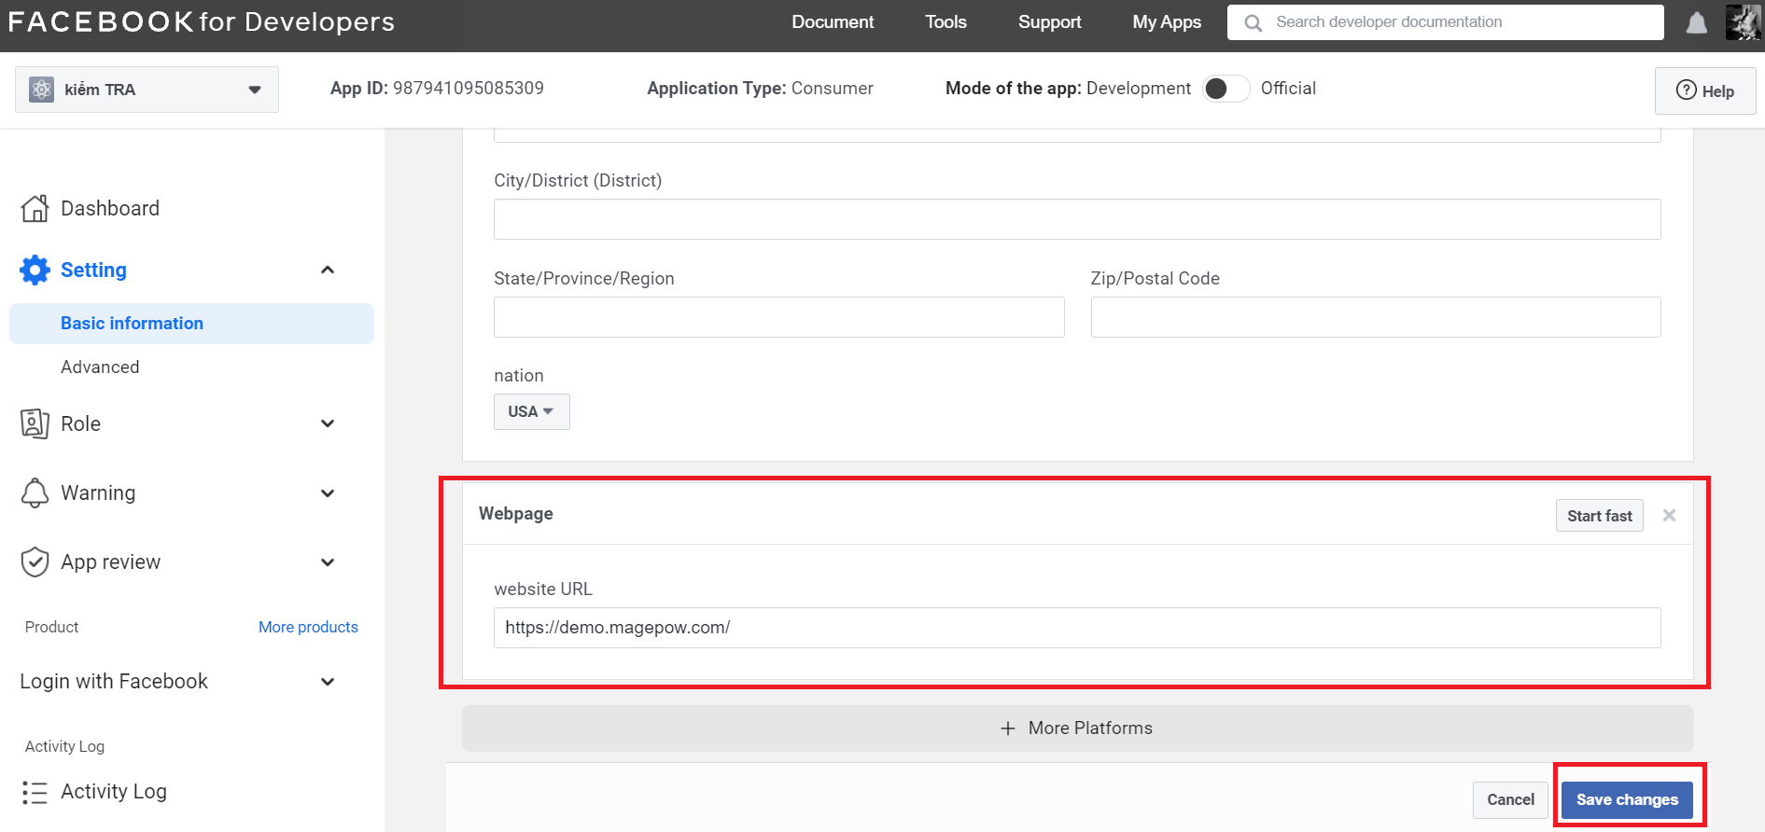1765x832 pixels.
Task: Click the Activity Log list icon
Action: pos(35,792)
